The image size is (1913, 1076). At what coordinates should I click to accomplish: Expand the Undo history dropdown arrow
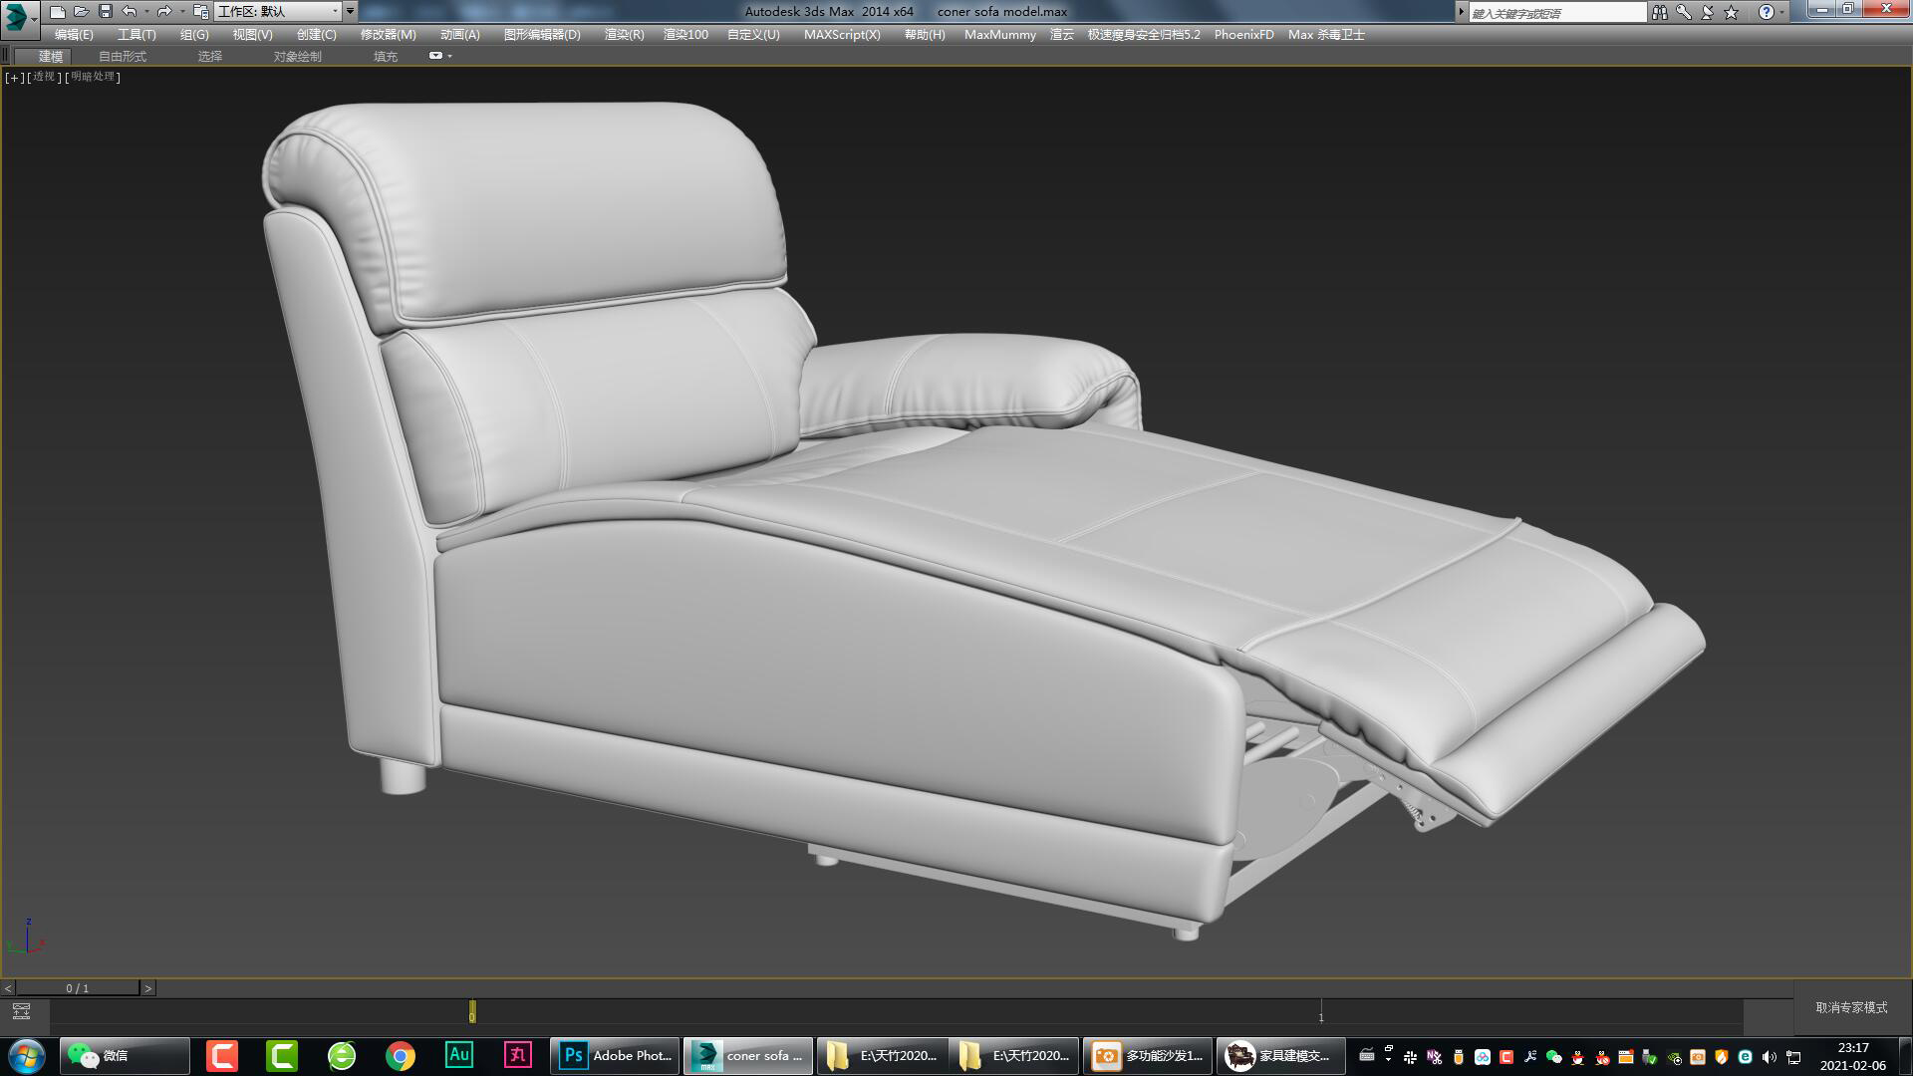(146, 11)
